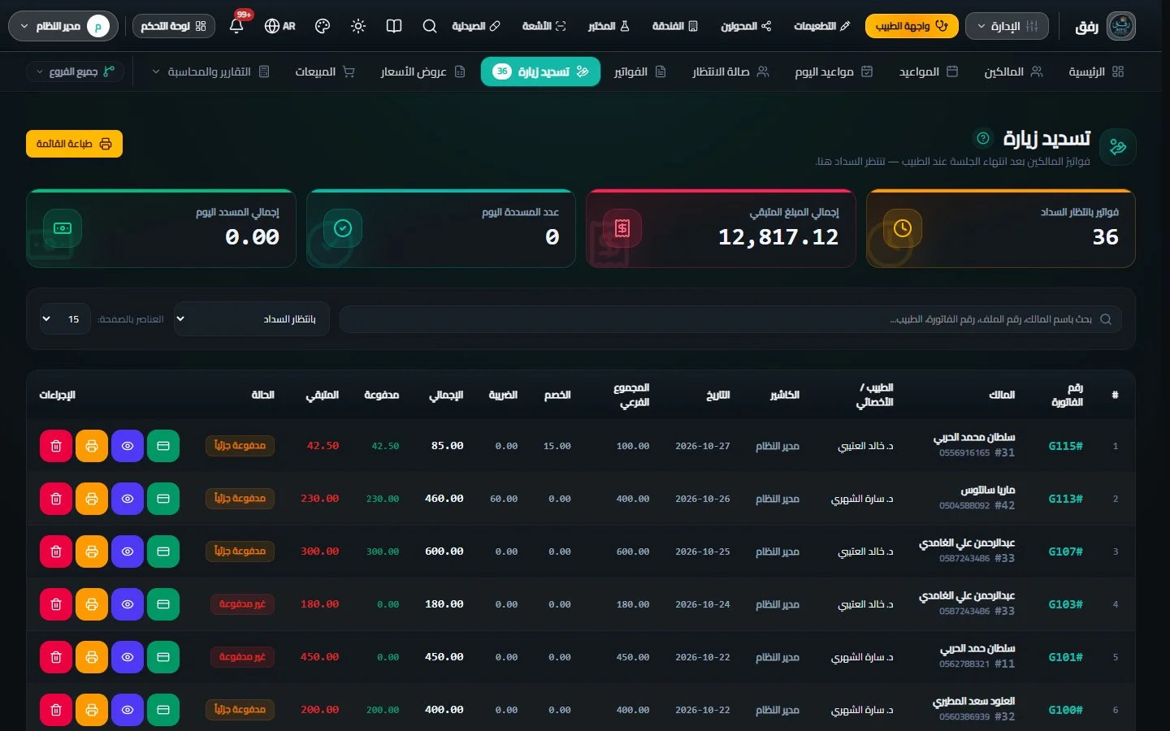Click the help question mark beside page title
The height and width of the screenshot is (731, 1170).
[x=983, y=138]
